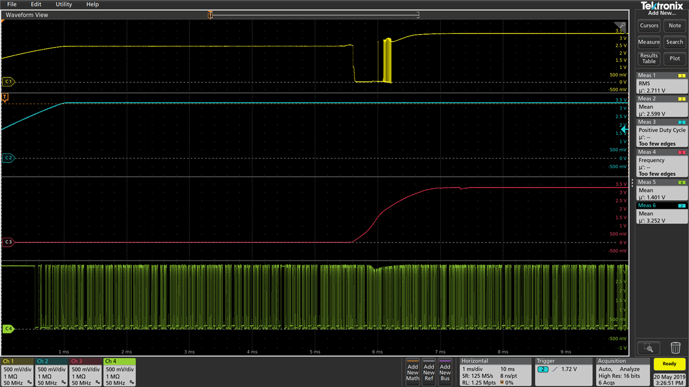Viewport: 689px width, 387px height.
Task: Open the File menu
Action: click(x=12, y=4)
